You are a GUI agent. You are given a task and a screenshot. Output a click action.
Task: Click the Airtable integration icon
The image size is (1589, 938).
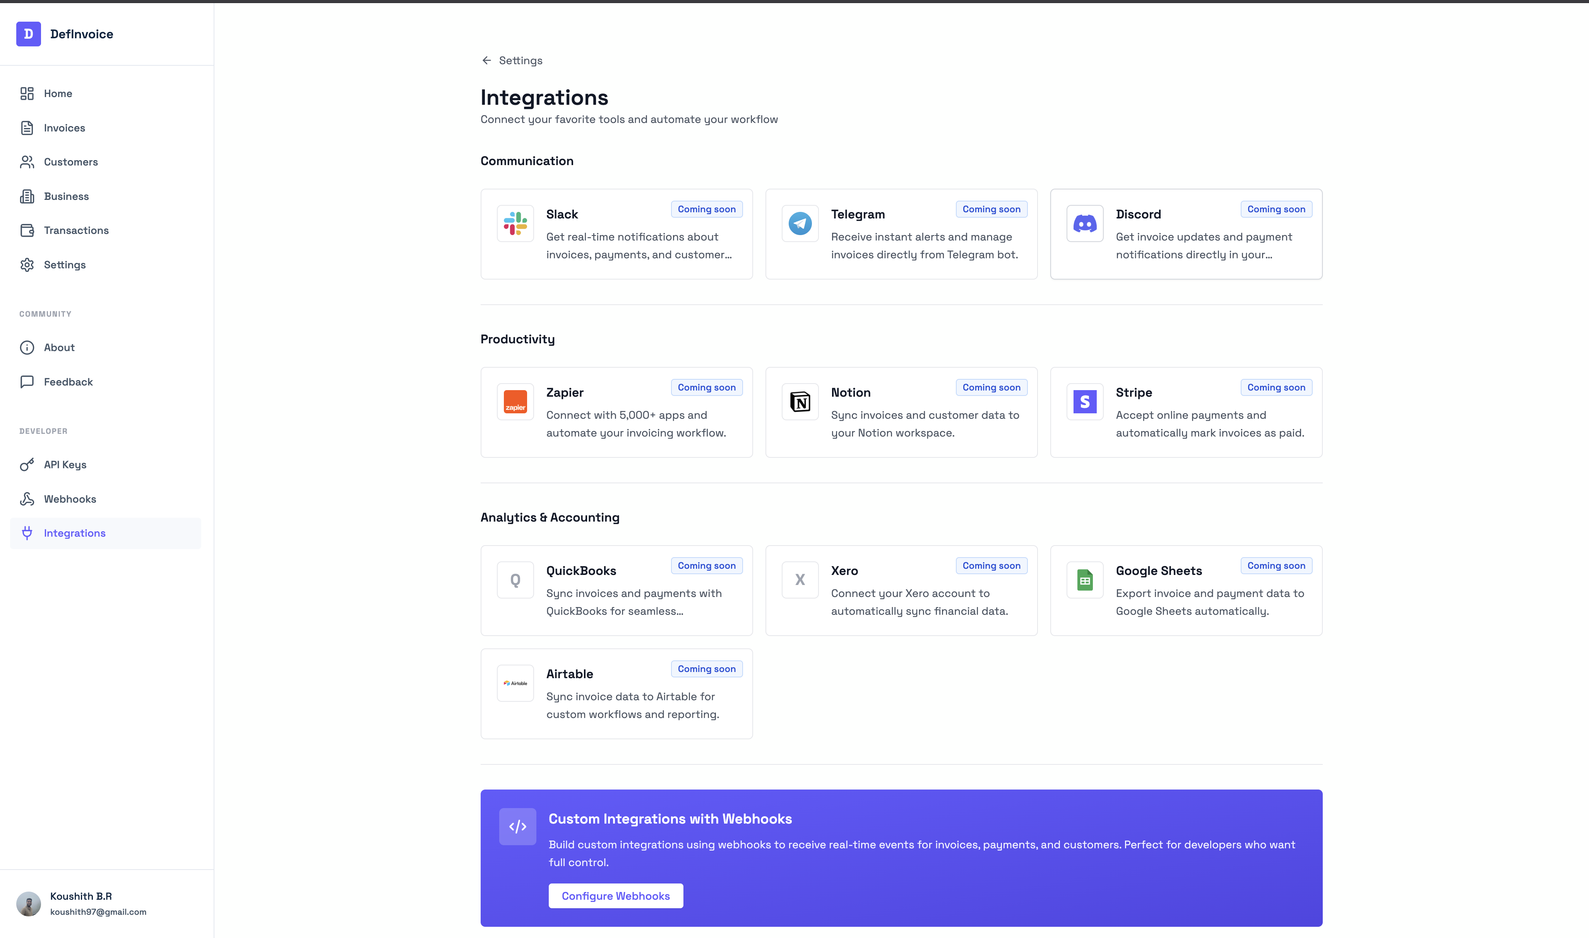tap(515, 683)
